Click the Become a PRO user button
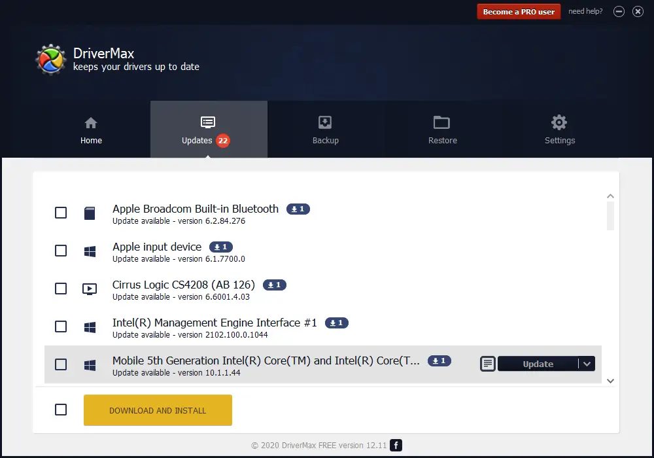 pos(519,12)
